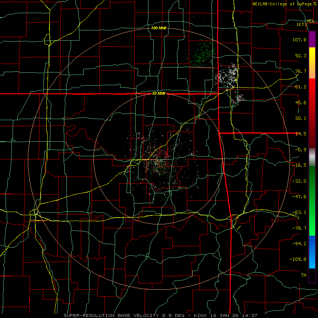The width and height of the screenshot is (318, 318).
Task: Select the 92.3 velocity scale value
Action: [301, 55]
